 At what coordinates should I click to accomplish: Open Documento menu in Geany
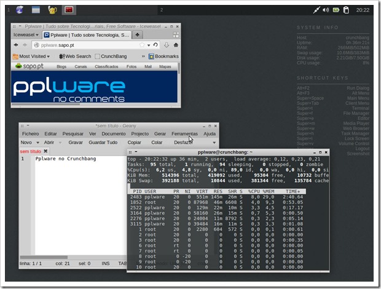coord(114,133)
